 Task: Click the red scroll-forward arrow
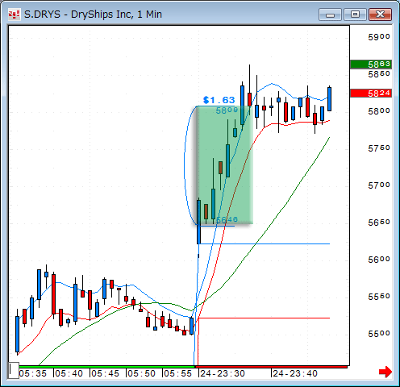385,372
